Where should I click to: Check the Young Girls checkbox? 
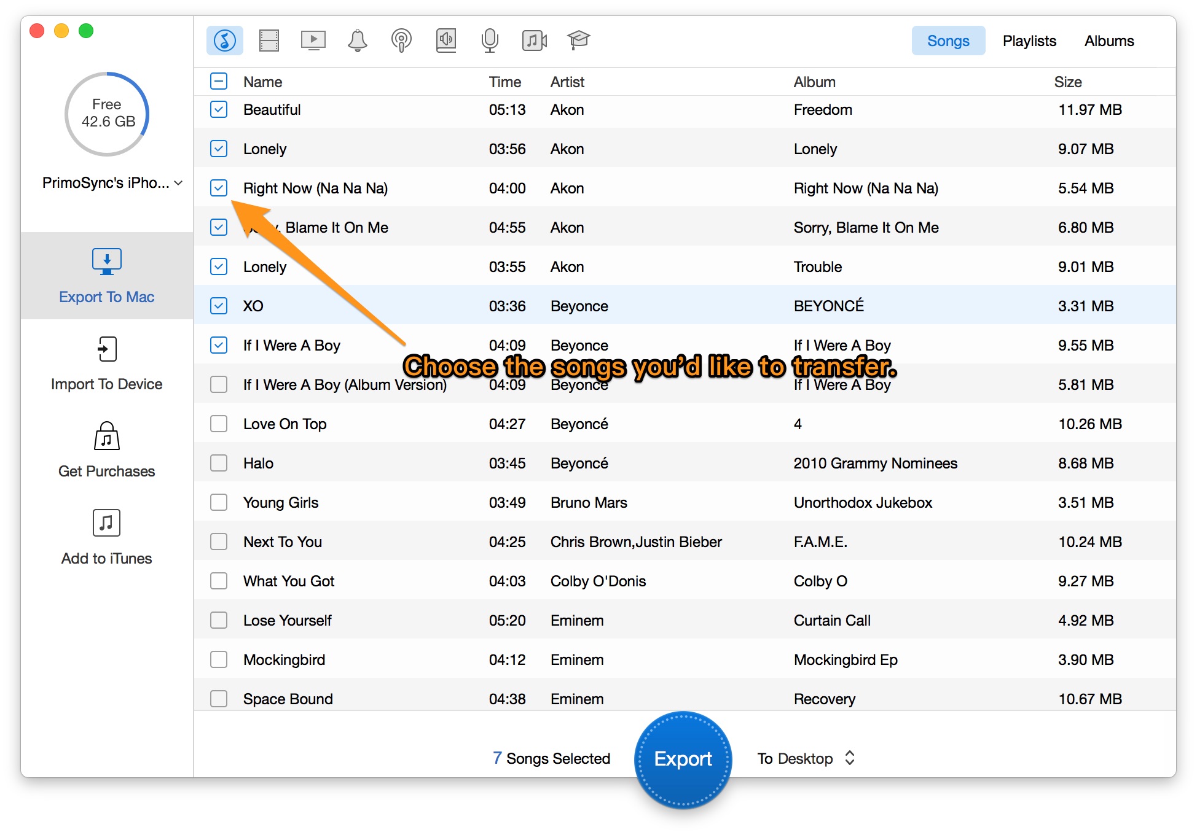(x=219, y=502)
